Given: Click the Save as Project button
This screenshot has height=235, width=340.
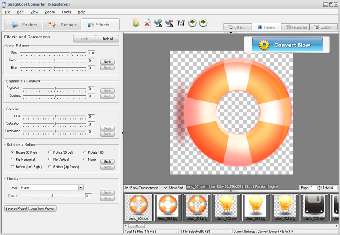Looking at the screenshot, I should pos(16,209).
